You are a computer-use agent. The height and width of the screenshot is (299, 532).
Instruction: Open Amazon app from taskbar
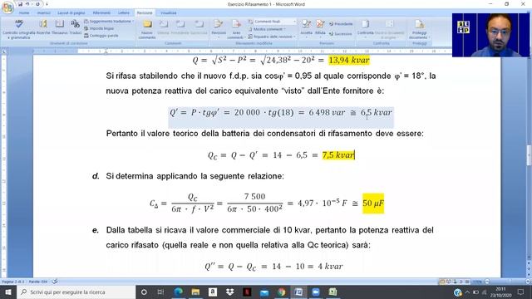click(x=213, y=292)
